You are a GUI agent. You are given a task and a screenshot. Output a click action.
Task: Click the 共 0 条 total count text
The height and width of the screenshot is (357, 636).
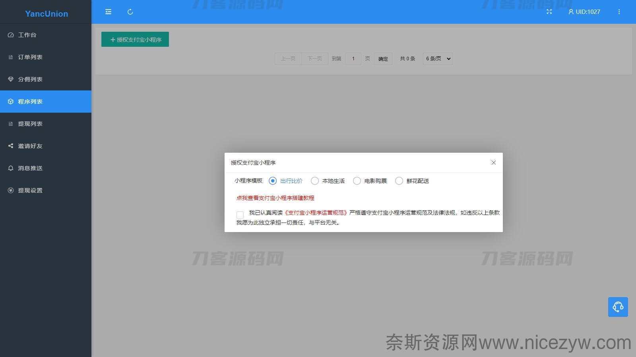click(407, 59)
